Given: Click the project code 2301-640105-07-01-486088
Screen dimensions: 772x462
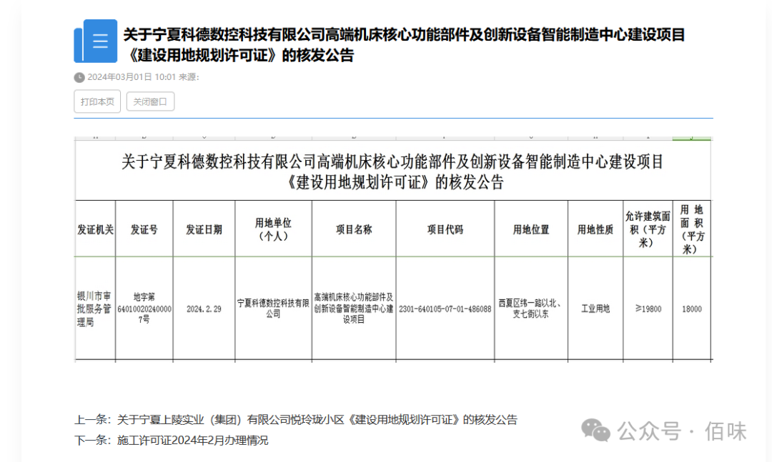Looking at the screenshot, I should [x=445, y=309].
